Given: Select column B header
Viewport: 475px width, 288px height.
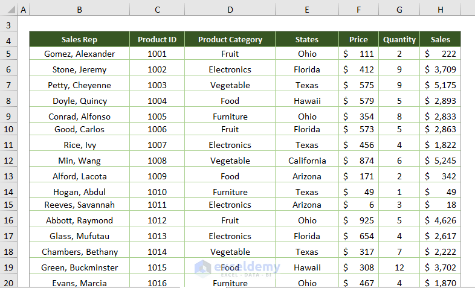Looking at the screenshot, I should 79,10.
